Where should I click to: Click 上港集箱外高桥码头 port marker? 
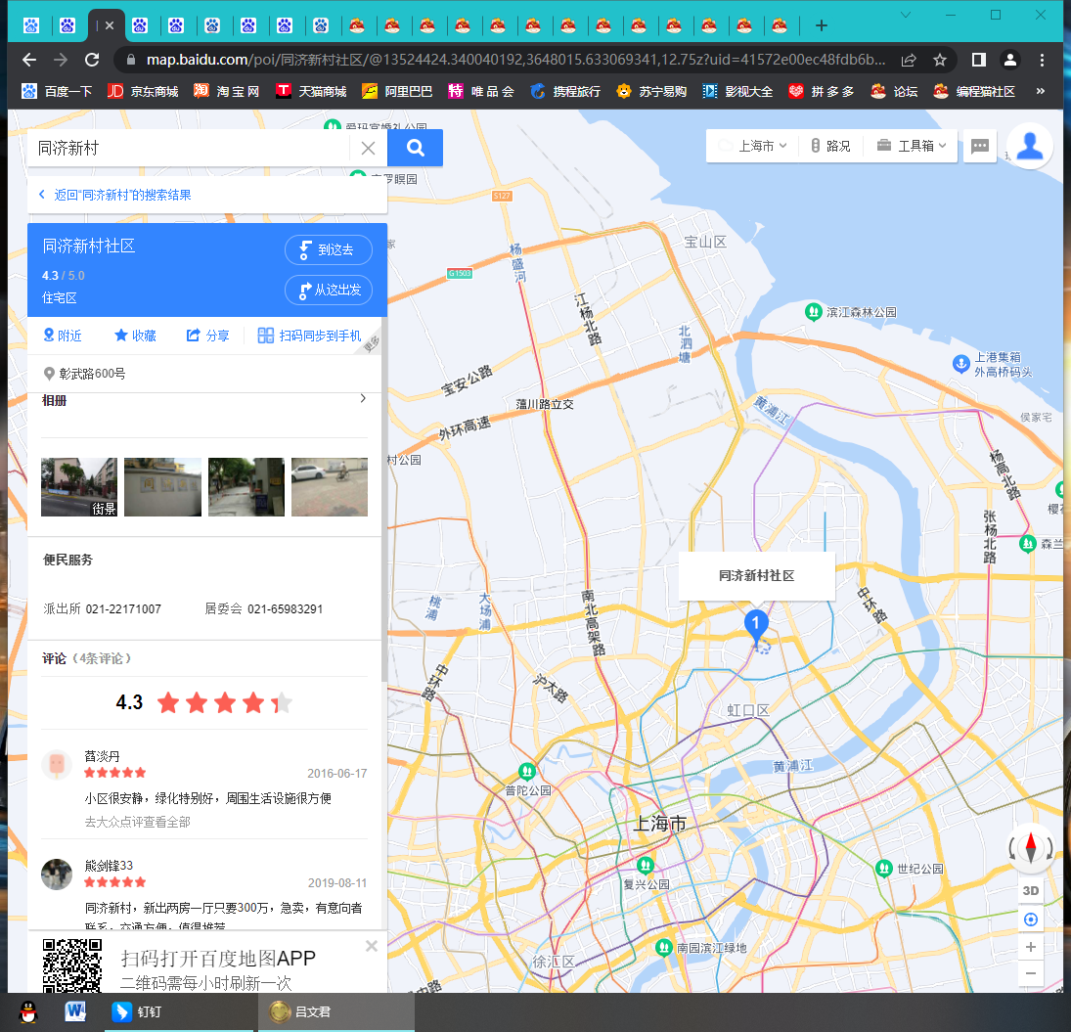click(961, 363)
